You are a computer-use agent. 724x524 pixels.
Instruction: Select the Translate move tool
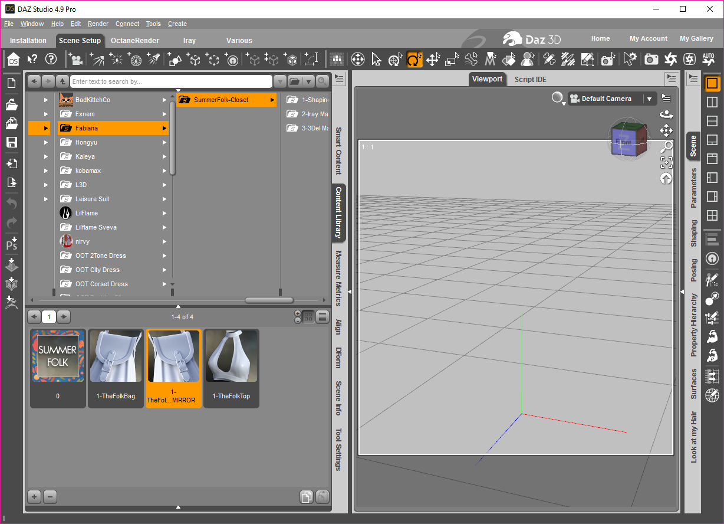pos(433,59)
